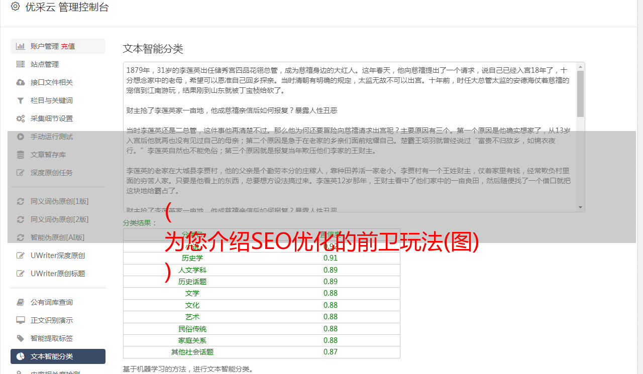Click the 0.88 score for 文化
Screen dimensions: 643x374
[331, 305]
